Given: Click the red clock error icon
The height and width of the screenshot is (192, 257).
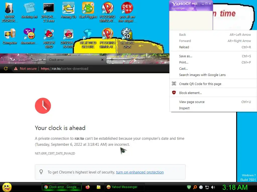Looking at the screenshot, I should (43, 106).
